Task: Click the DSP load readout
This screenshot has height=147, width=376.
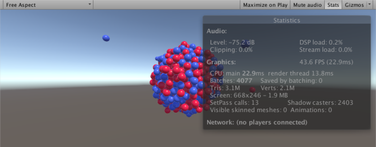Action: coord(321,42)
